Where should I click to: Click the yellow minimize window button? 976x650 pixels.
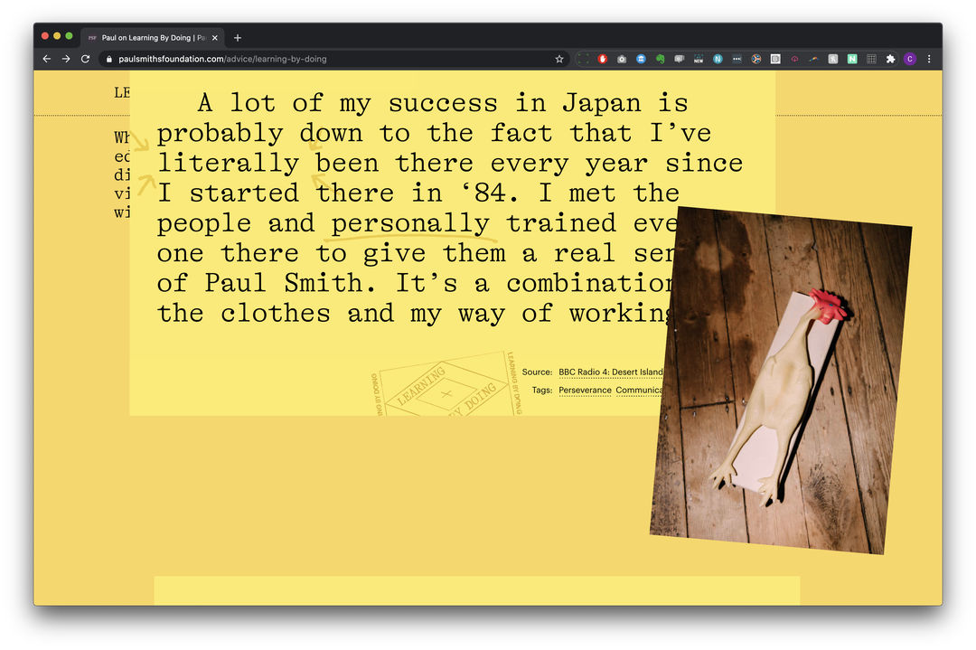(57, 36)
